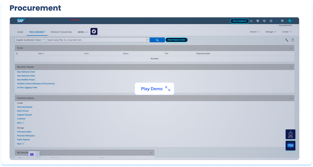This screenshot has width=313, height=167.
Task: Expand the Recent dropdown menu
Action: [255, 32]
